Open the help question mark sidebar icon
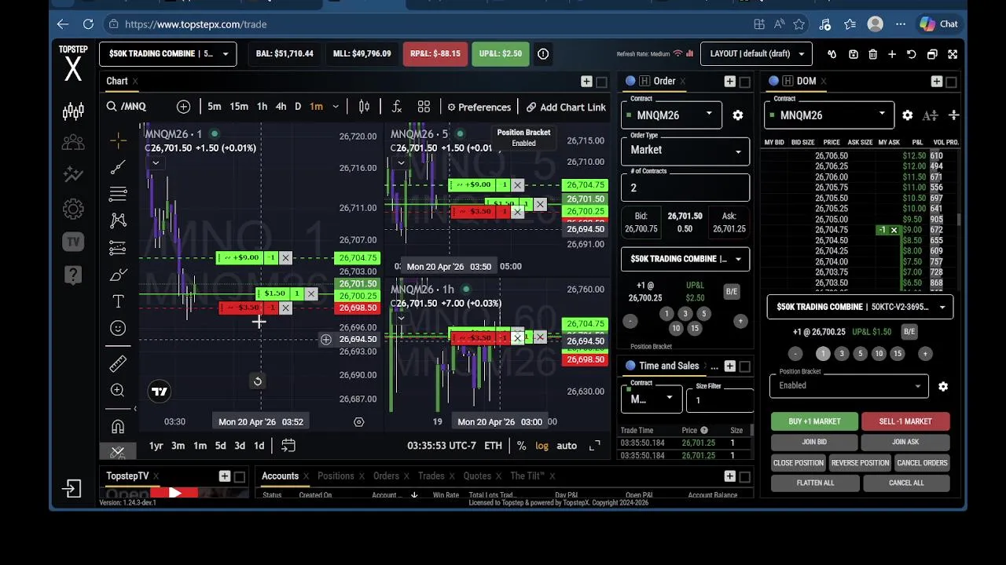The height and width of the screenshot is (565, 1006). (x=73, y=275)
